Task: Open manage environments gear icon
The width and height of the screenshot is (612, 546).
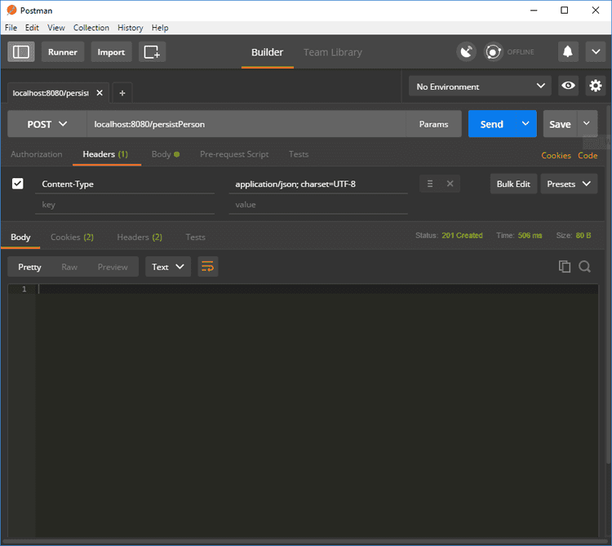Action: [596, 87]
